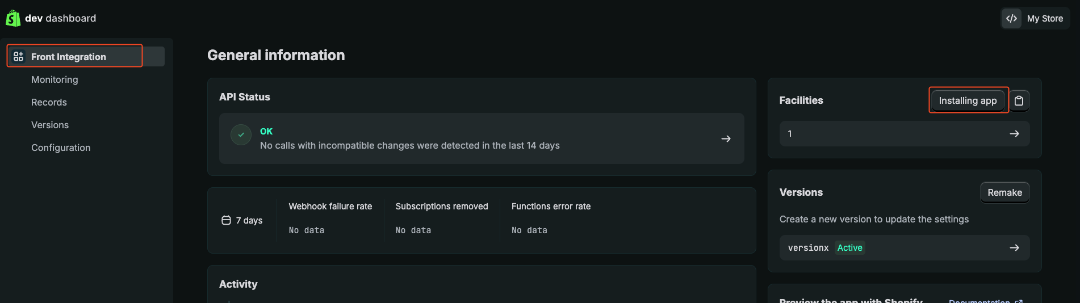Open the Records sidebar item
This screenshot has width=1080, height=303.
[49, 102]
